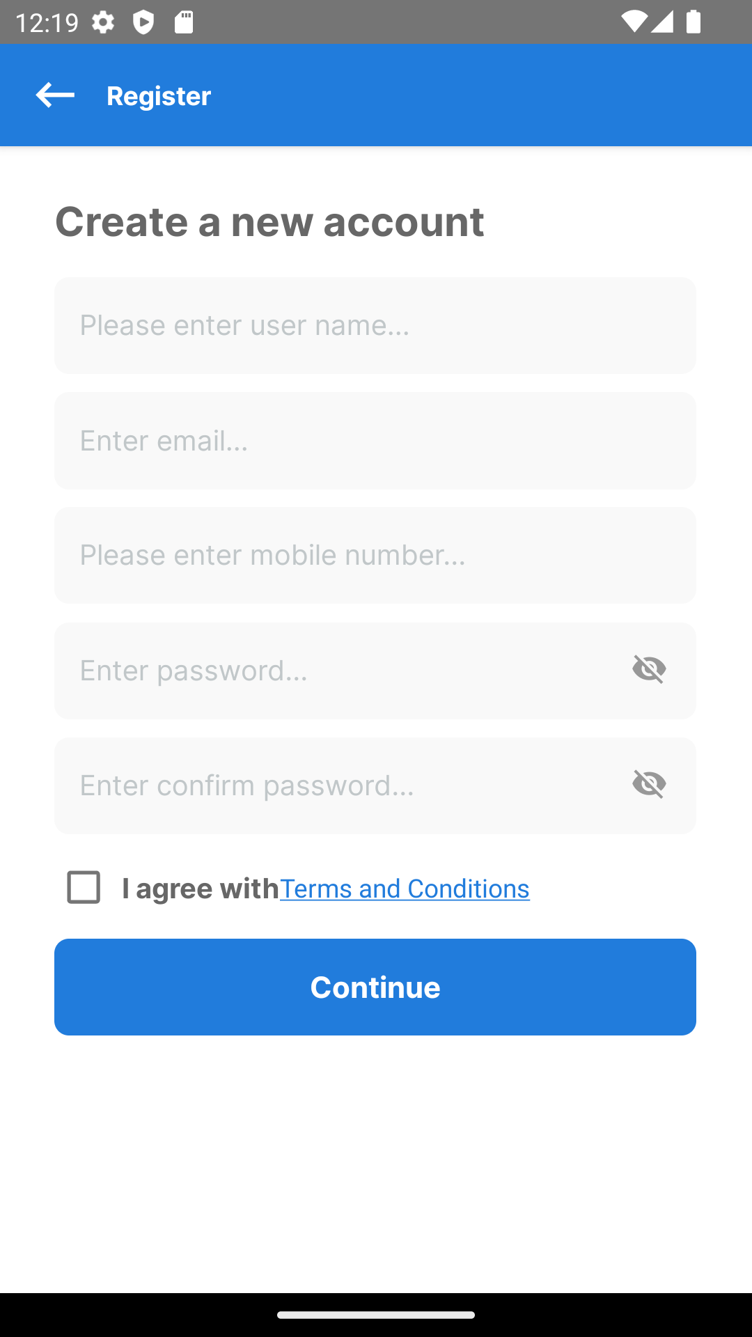The image size is (752, 1337).
Task: Tap the shield icon in status bar
Action: tap(143, 23)
